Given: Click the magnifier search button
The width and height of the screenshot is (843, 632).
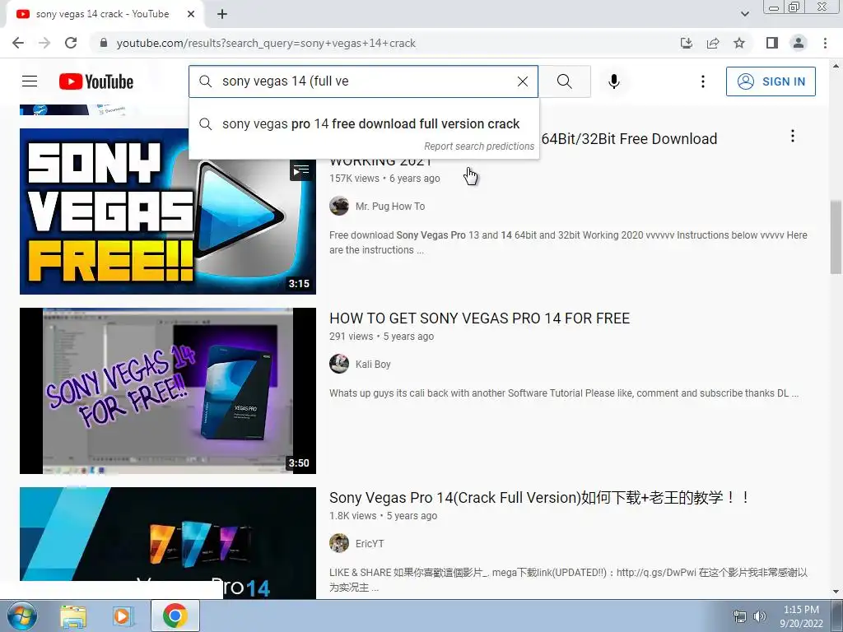Looking at the screenshot, I should 565,81.
